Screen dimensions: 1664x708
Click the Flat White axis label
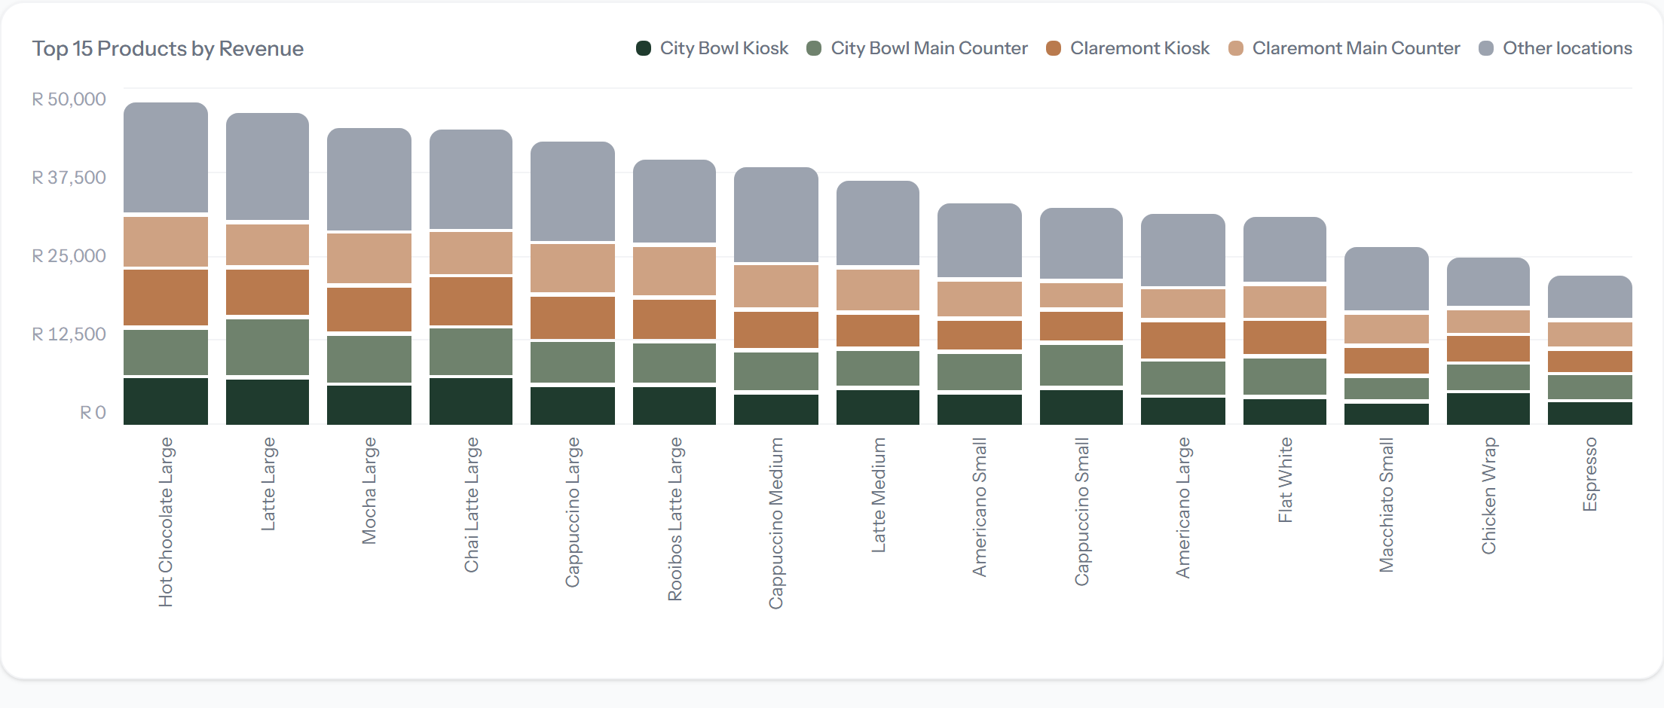click(1285, 480)
